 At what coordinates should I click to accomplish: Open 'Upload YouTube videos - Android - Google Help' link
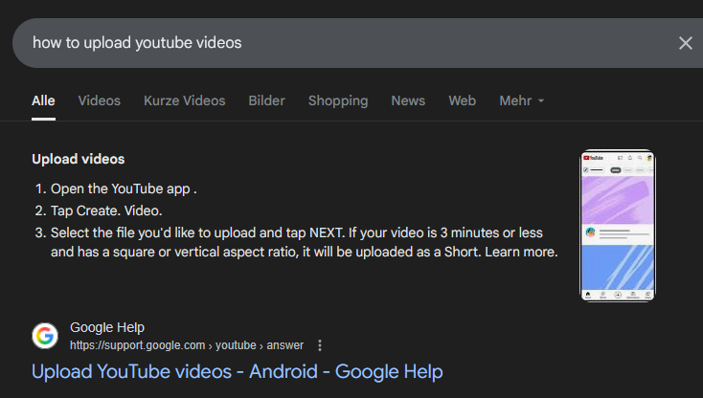[238, 371]
